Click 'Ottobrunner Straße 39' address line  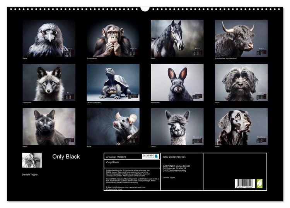pos(174,168)
